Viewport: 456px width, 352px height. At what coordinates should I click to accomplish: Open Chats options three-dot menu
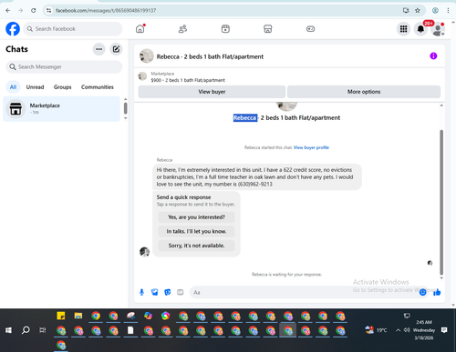98,49
